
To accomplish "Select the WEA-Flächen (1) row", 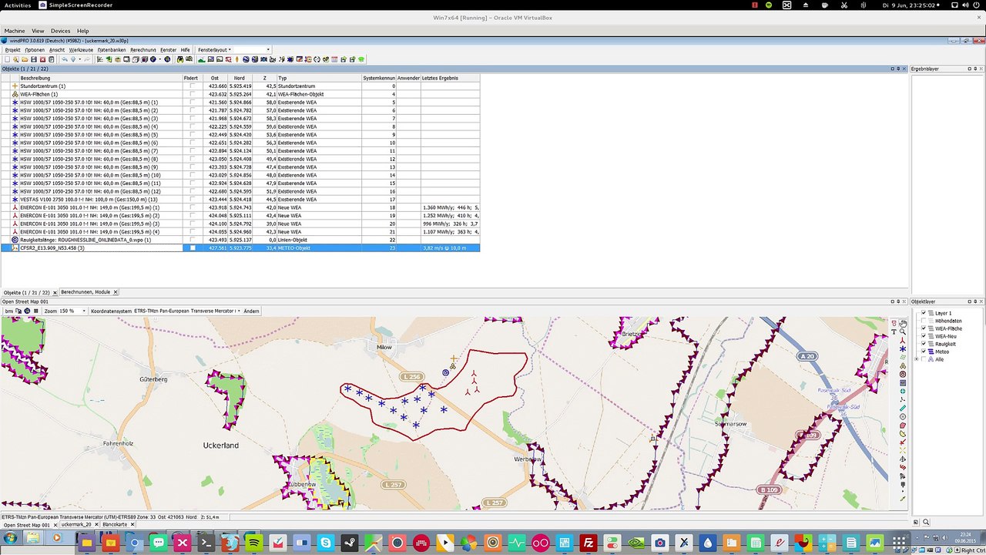I will [240, 94].
